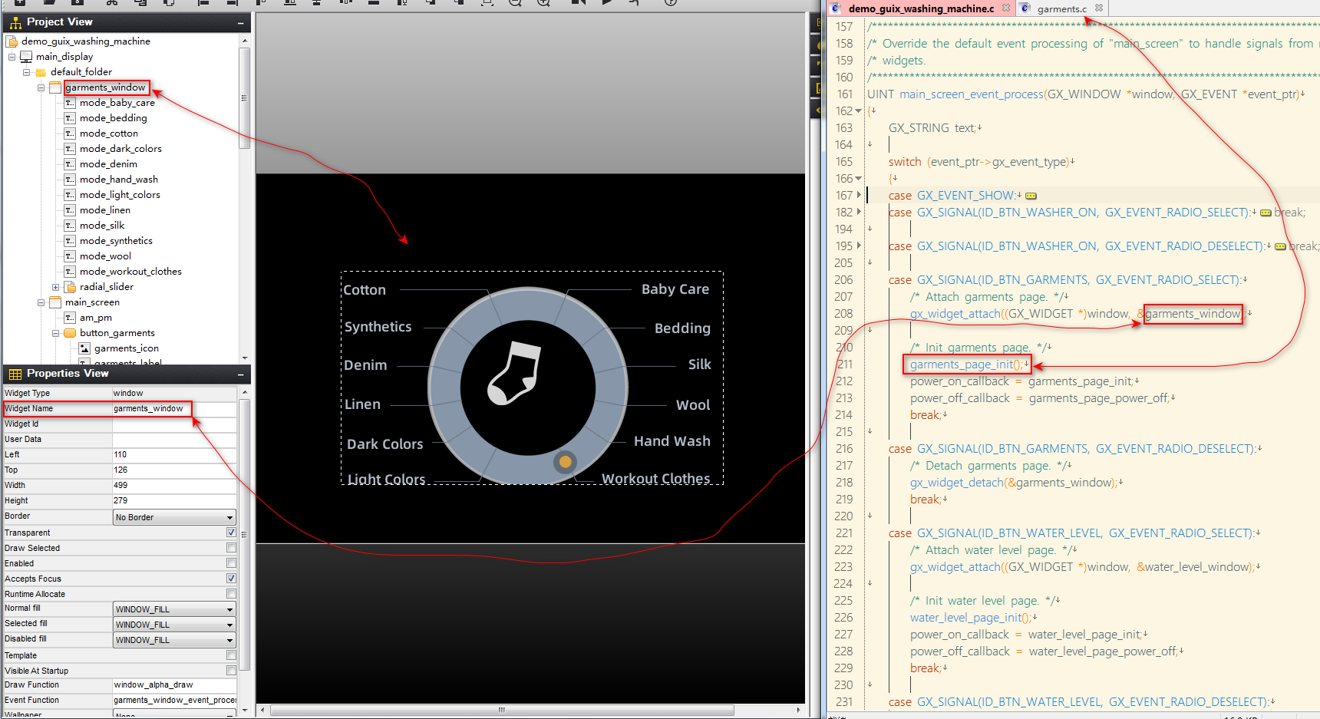The width and height of the screenshot is (1320, 719).
Task: Click the sock icon in the dial
Action: click(x=515, y=374)
